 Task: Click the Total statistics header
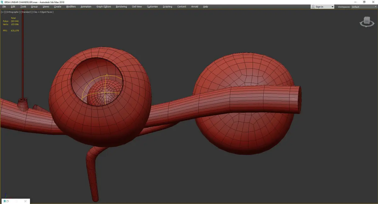(x=13, y=18)
